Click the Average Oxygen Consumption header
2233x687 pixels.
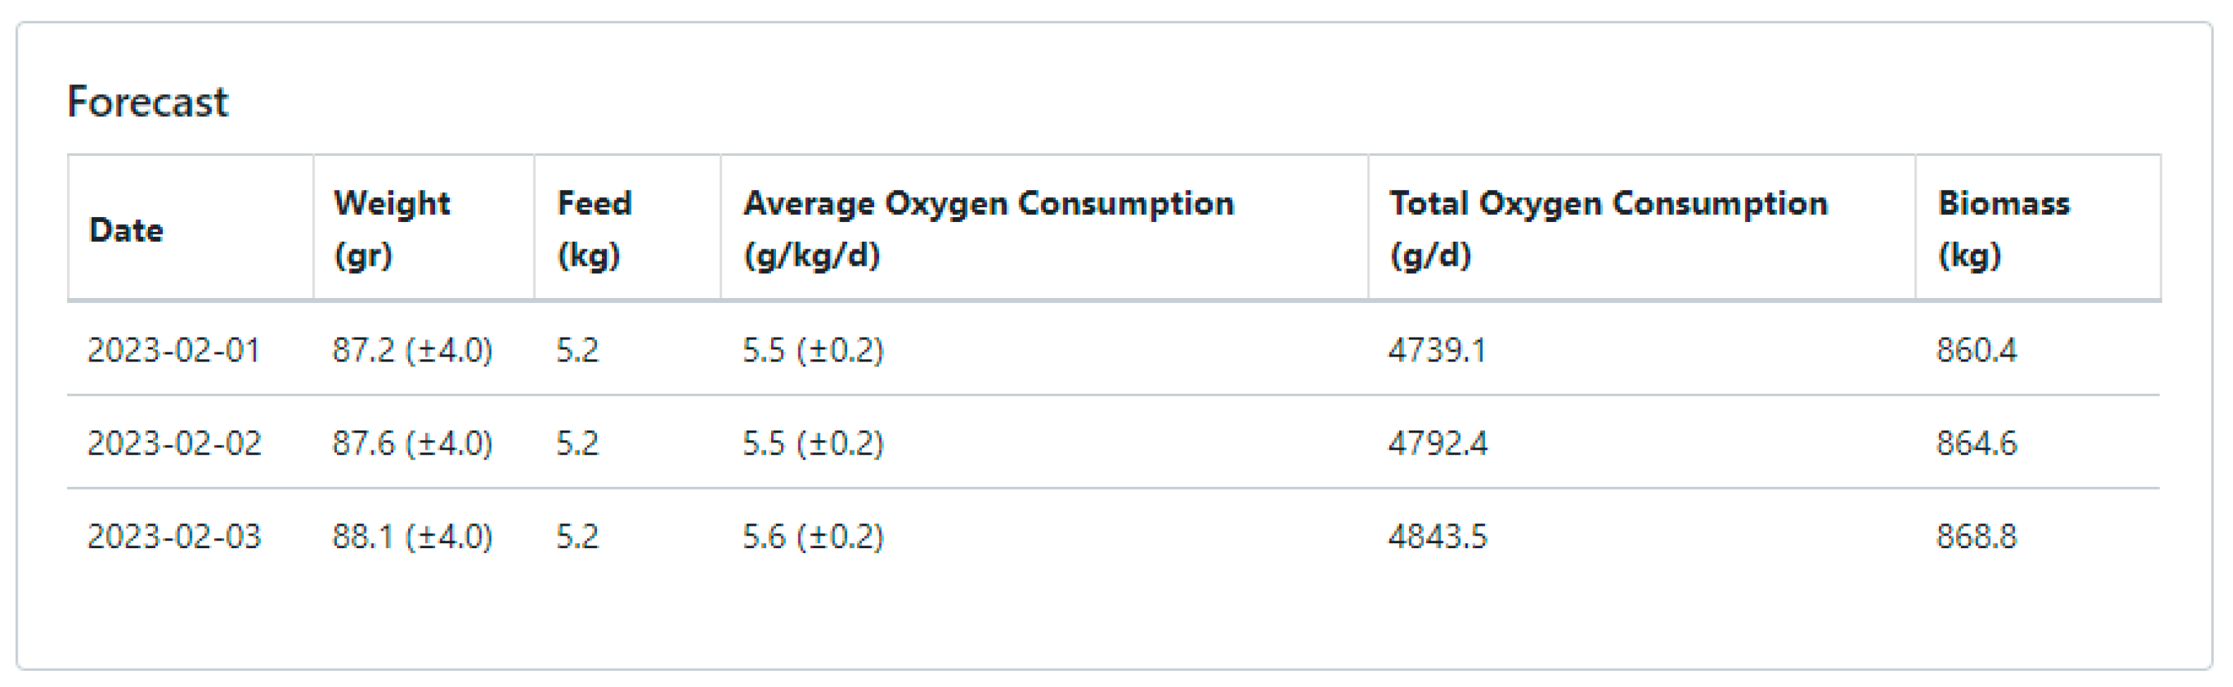(988, 229)
